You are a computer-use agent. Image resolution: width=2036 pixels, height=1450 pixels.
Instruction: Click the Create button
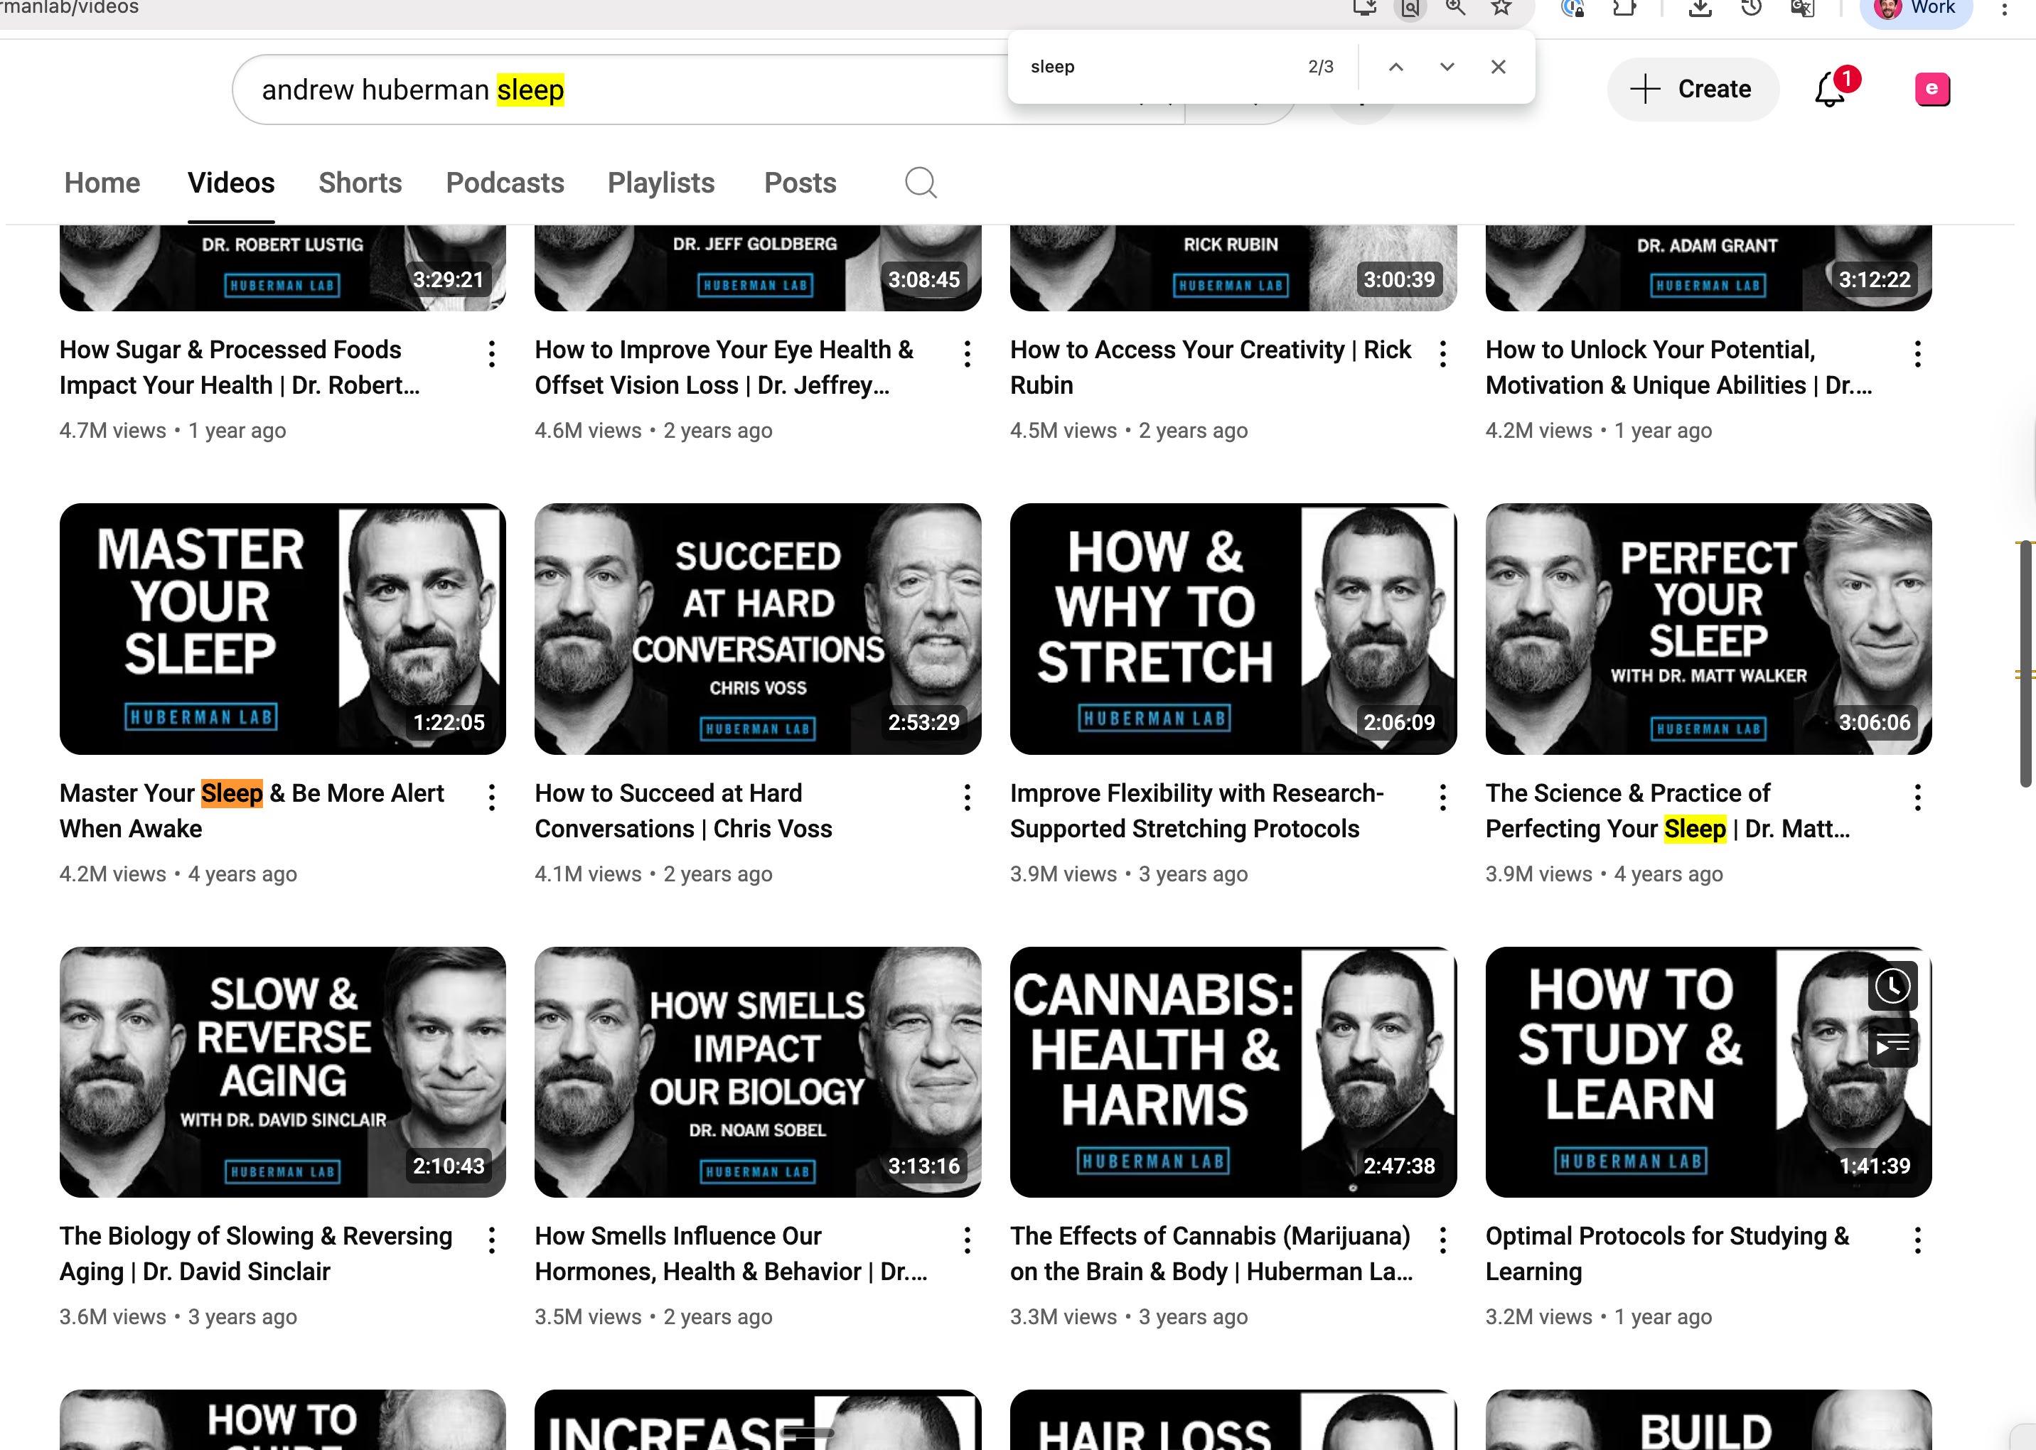1692,90
